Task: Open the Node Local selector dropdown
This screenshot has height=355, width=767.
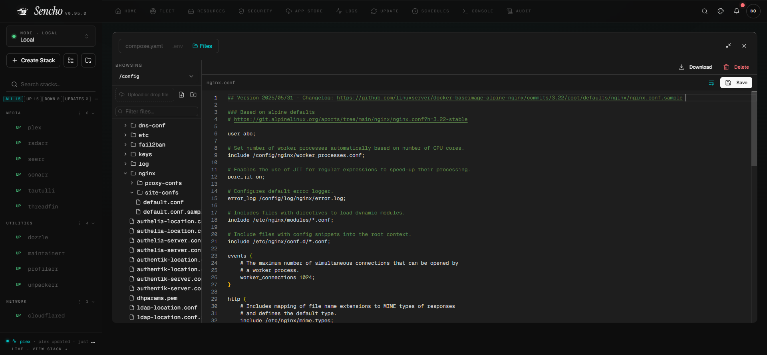Action: (51, 36)
